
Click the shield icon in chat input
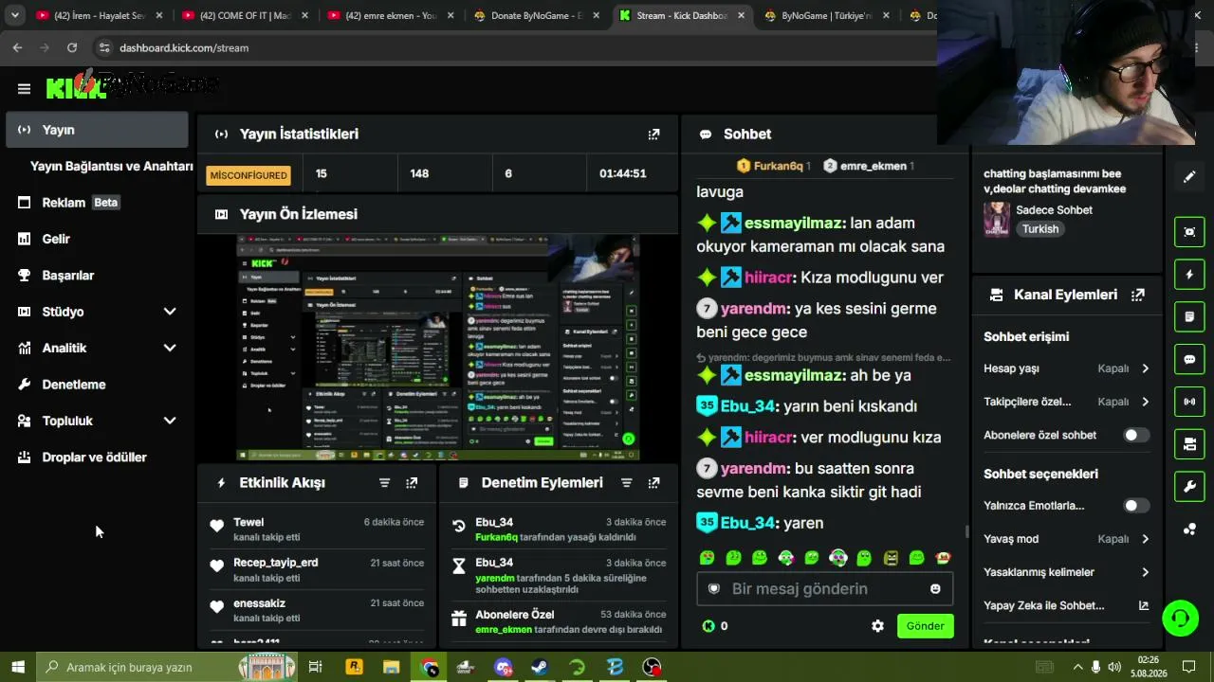point(714,589)
